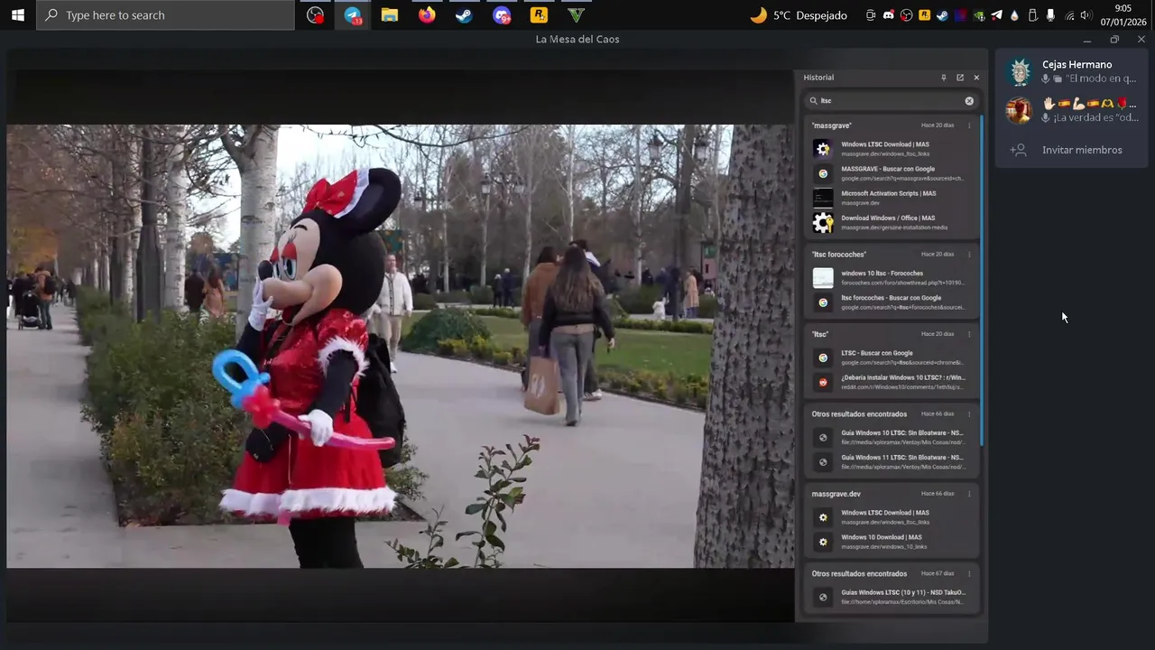
Task: Open options for 'Otros resultados' group, 67 días
Action: coord(969,573)
